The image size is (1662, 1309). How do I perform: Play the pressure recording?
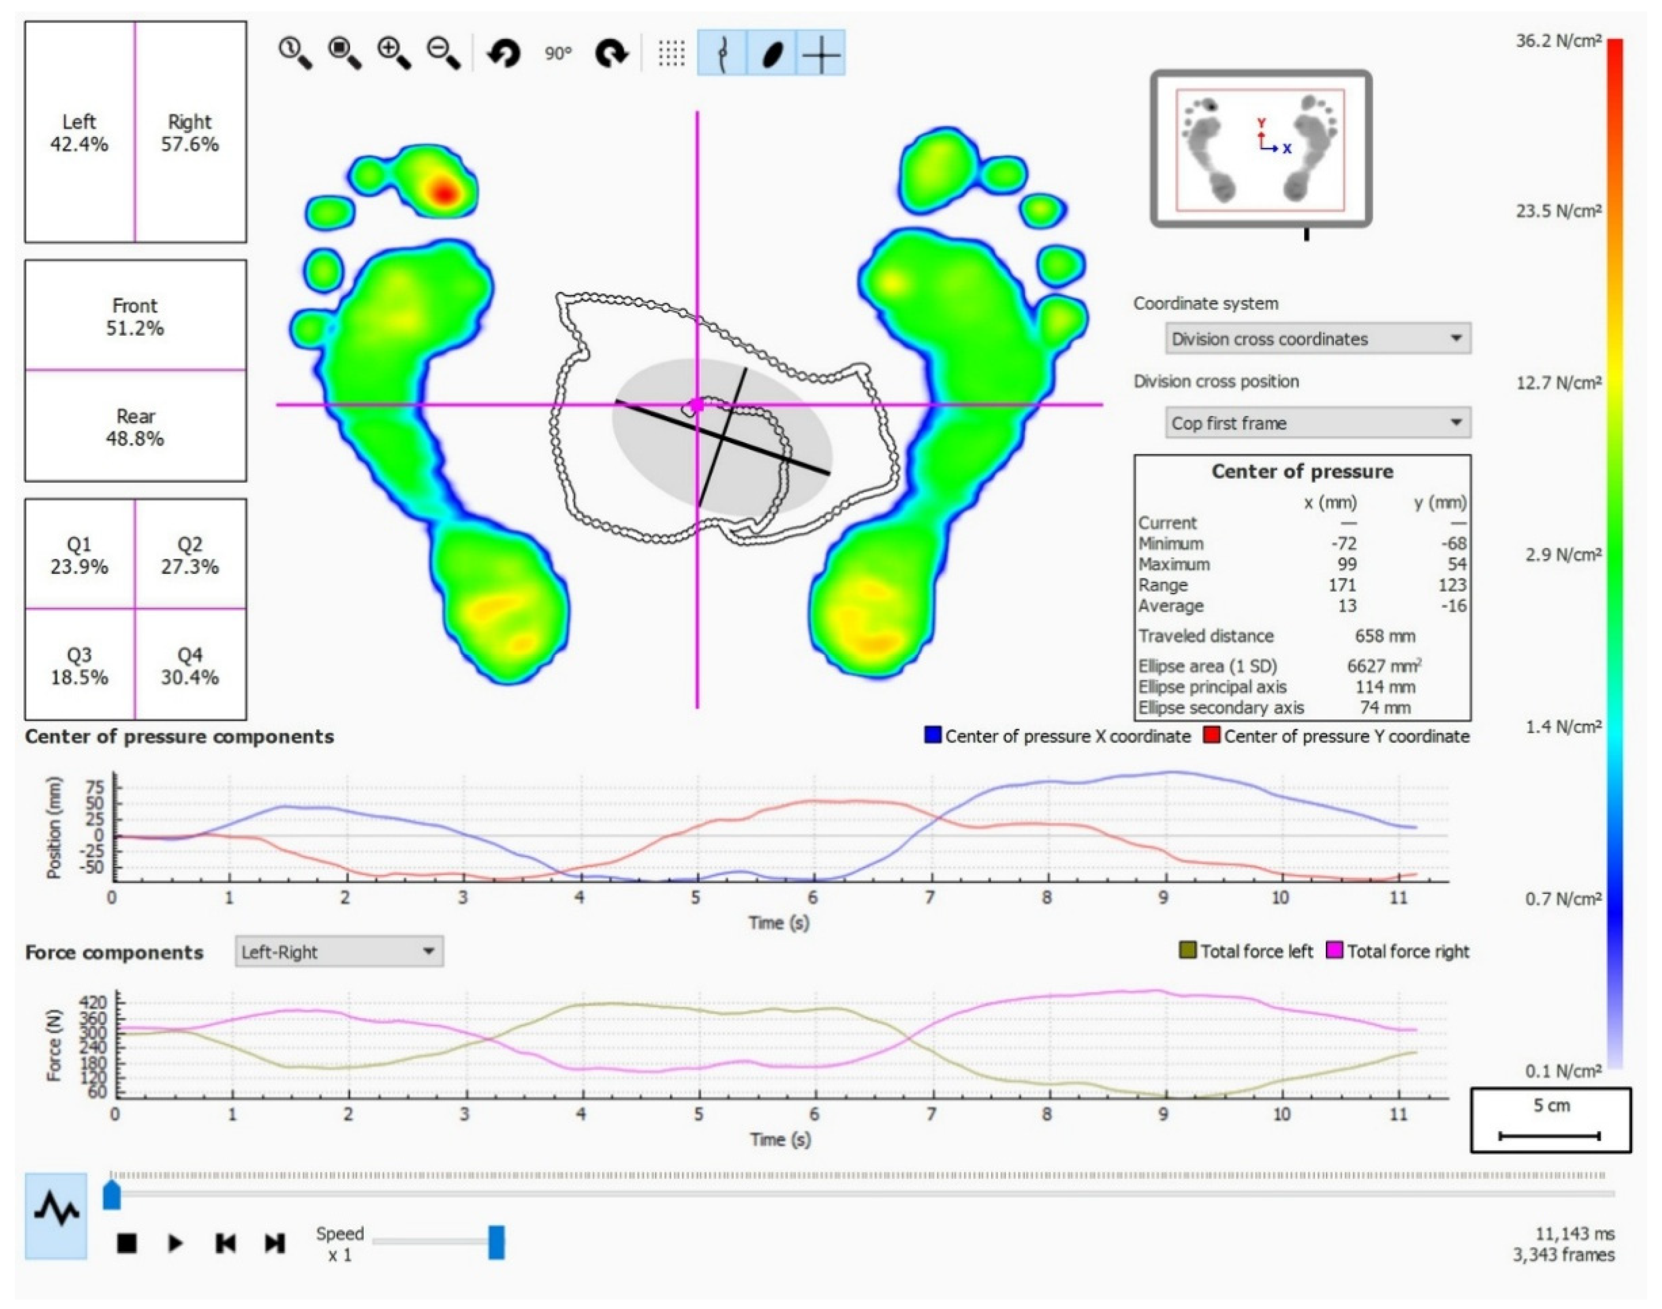pyautogui.click(x=175, y=1242)
